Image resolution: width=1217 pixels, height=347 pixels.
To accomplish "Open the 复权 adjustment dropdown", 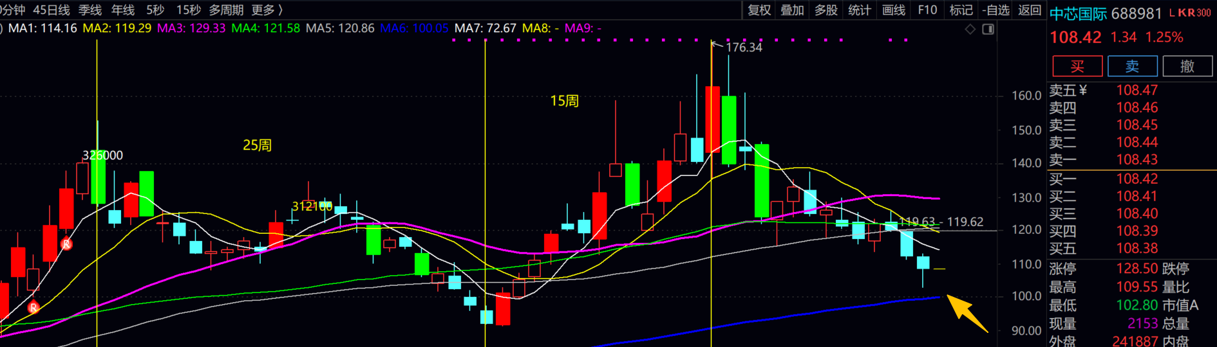I will 759,10.
